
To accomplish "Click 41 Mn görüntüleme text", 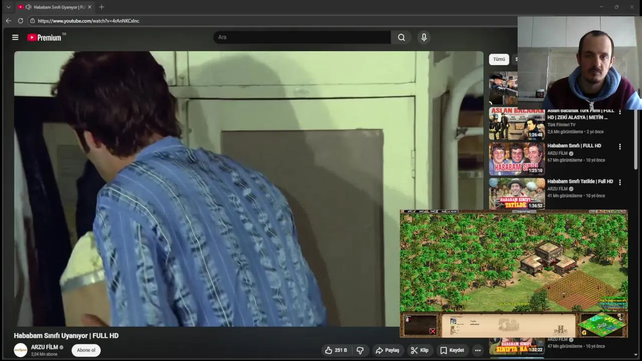I will pos(565,196).
